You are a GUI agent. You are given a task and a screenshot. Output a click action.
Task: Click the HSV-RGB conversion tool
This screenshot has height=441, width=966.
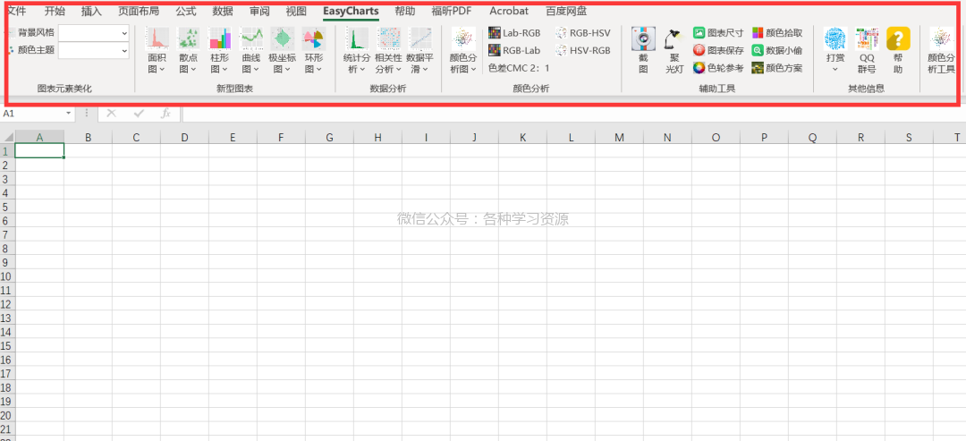click(583, 50)
